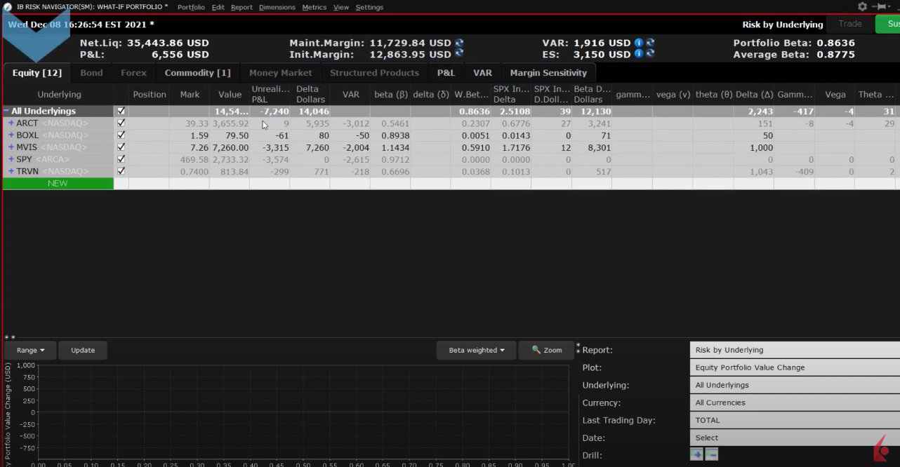
Task: Expand the ARCT underlying row
Action: (x=11, y=123)
